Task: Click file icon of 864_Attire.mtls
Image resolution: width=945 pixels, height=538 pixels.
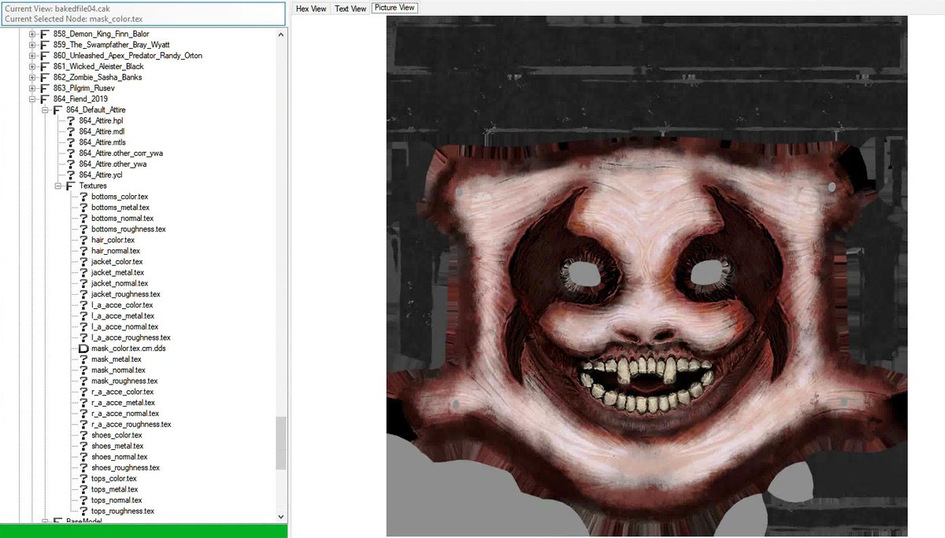Action: (x=71, y=142)
